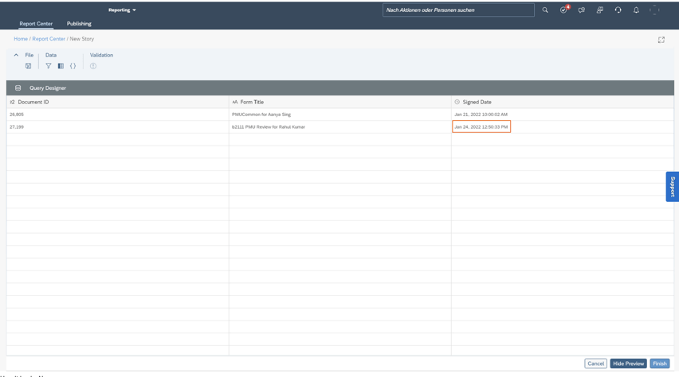Screen dimensions: 679x377
Task: Select the Report Center tab
Action: [x=36, y=24]
